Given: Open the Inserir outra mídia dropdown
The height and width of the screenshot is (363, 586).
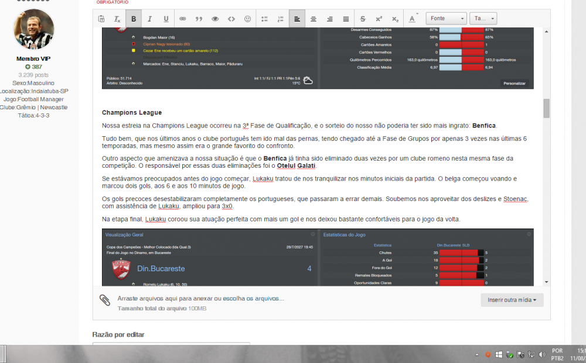Looking at the screenshot, I should point(512,300).
